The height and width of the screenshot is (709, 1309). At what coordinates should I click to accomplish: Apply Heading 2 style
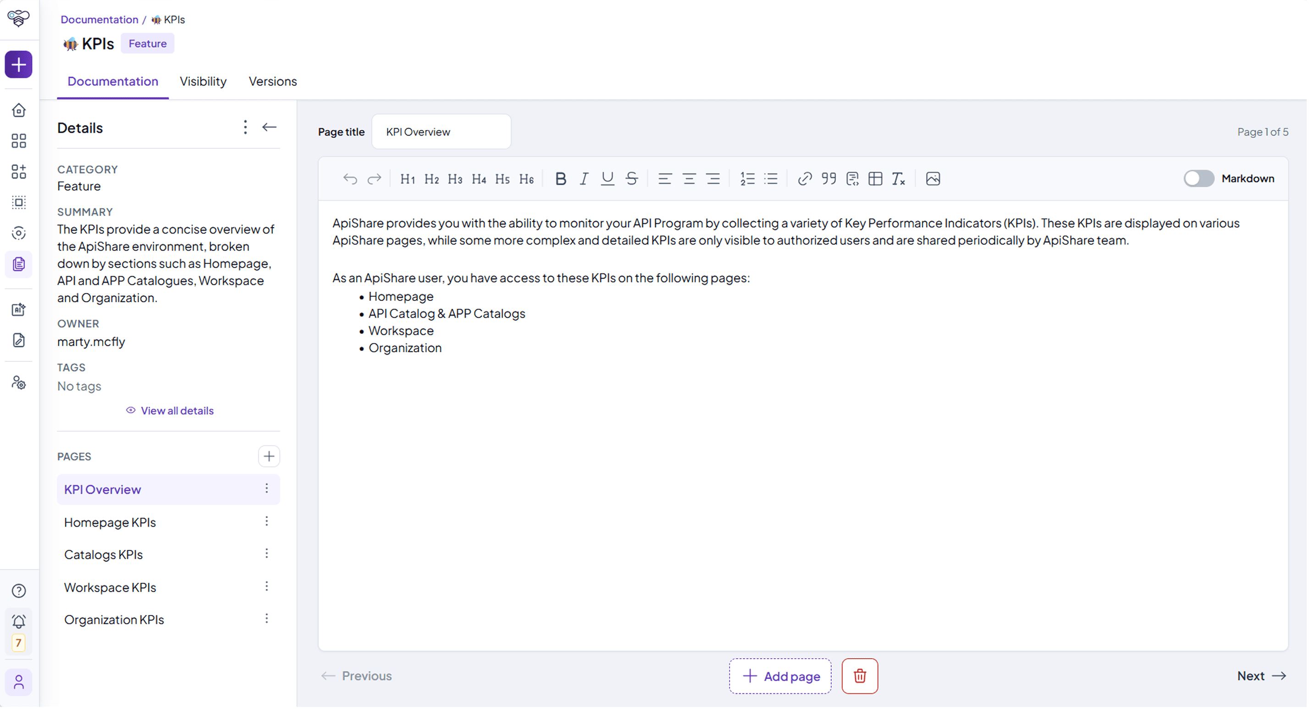(x=431, y=179)
